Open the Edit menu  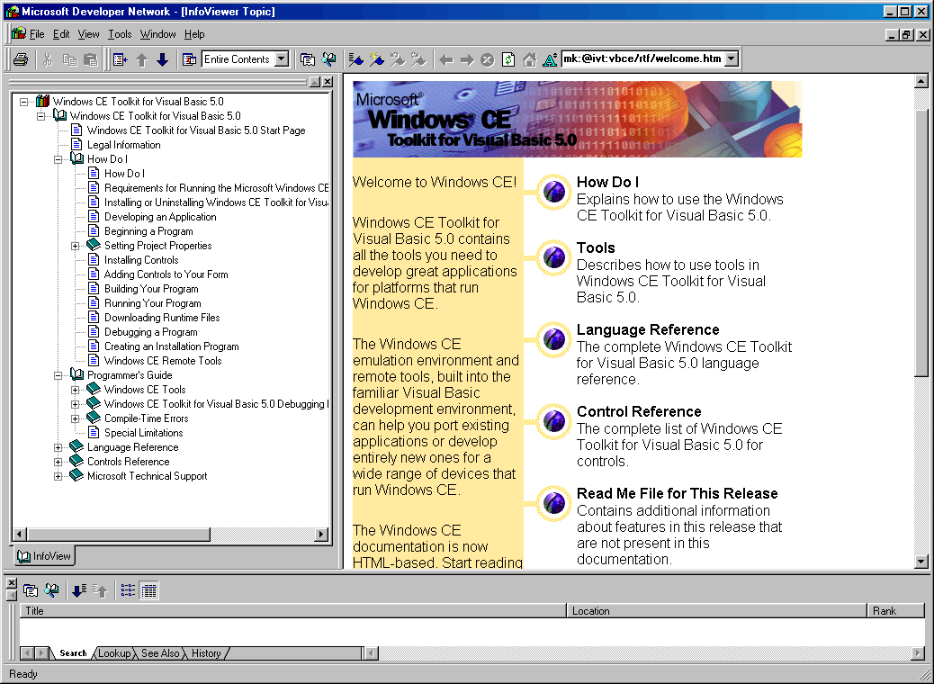coord(61,34)
